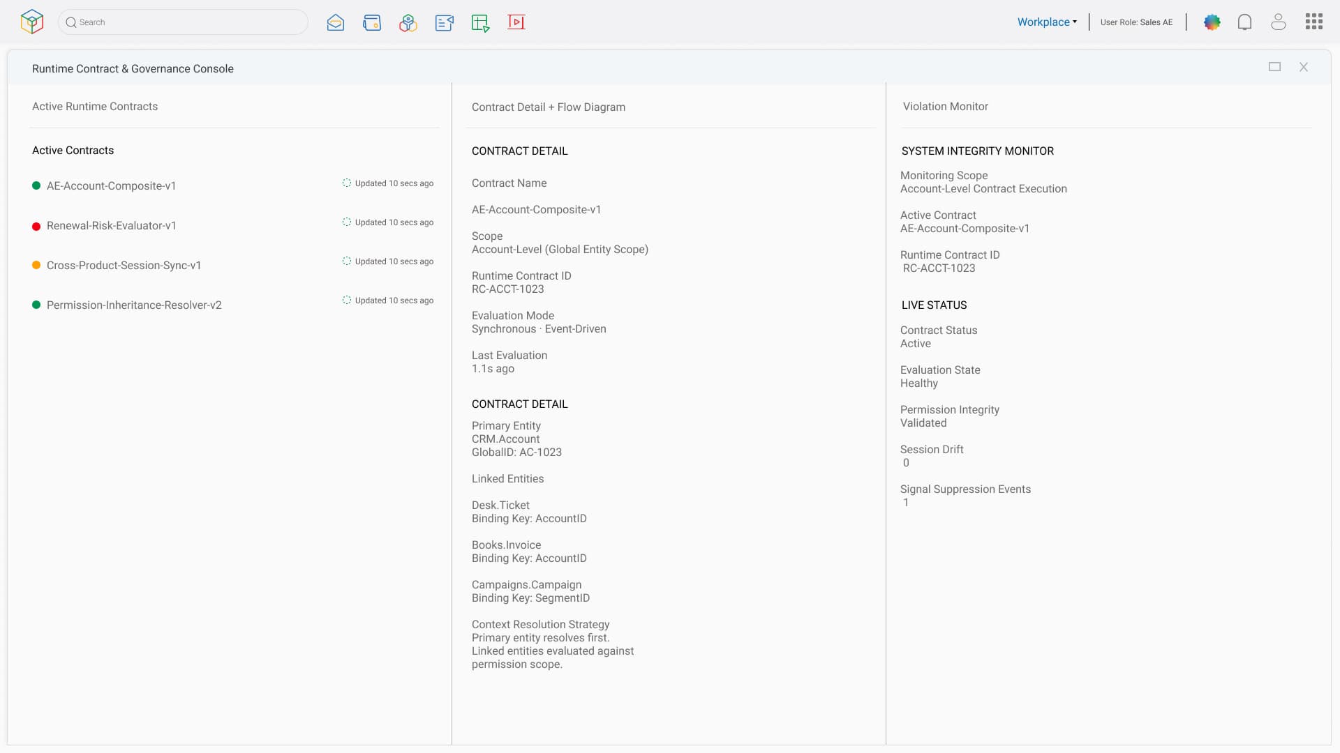Maximize the Runtime Contract console window

[x=1274, y=67]
